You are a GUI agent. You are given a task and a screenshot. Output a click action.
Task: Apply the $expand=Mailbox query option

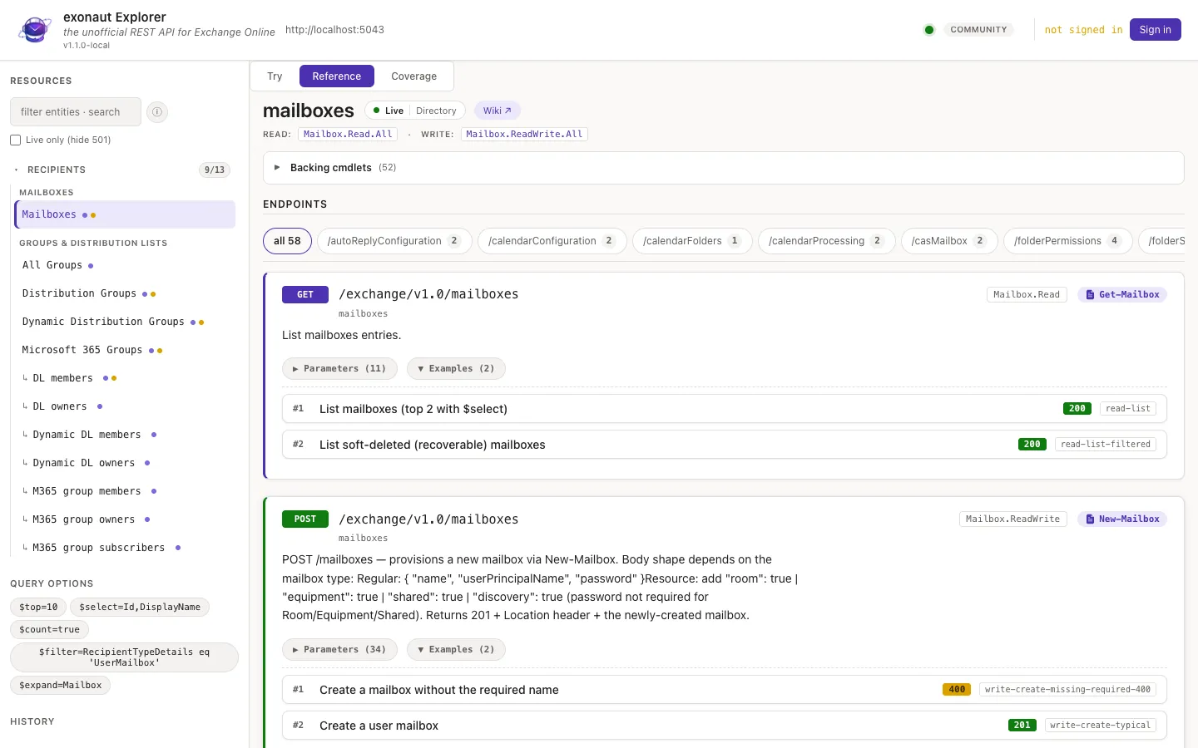tap(61, 686)
